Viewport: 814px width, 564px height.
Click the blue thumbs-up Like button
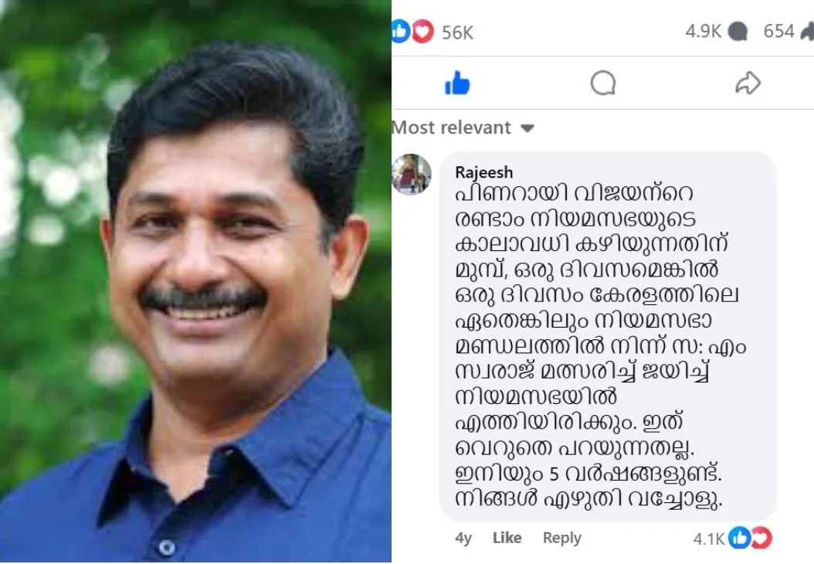coord(457,83)
